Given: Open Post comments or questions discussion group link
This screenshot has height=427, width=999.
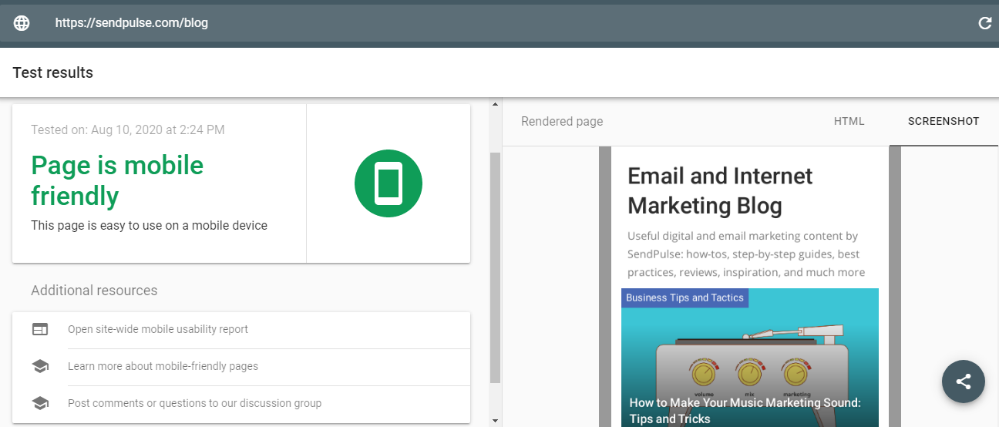Looking at the screenshot, I should coord(194,403).
